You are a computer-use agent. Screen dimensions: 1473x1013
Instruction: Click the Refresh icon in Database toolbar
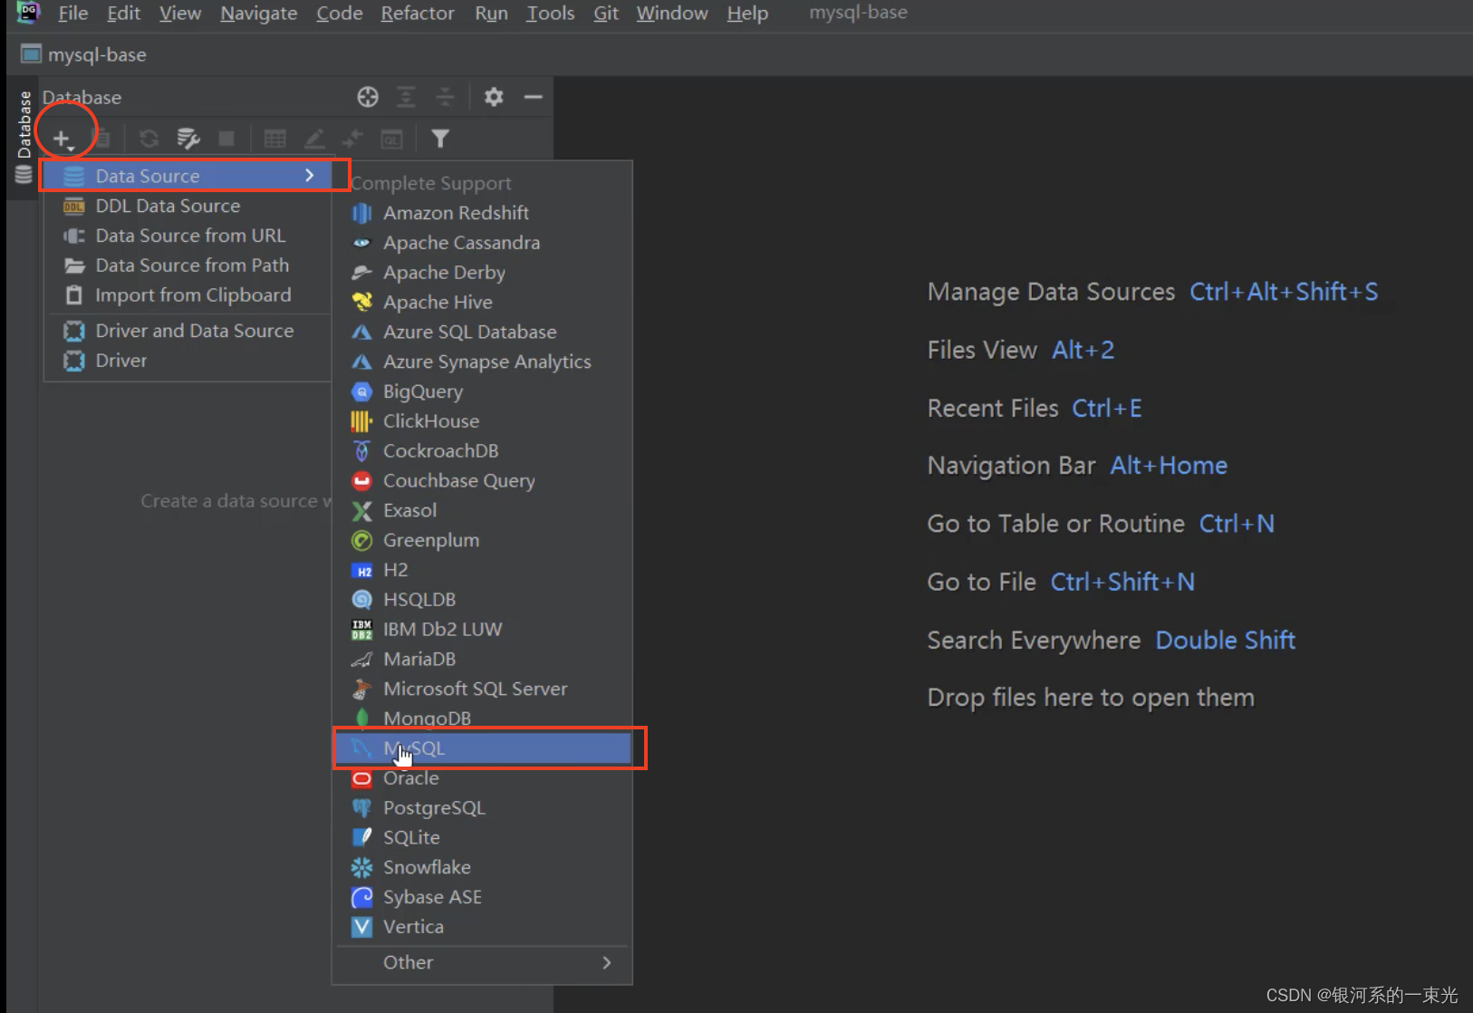coord(149,139)
